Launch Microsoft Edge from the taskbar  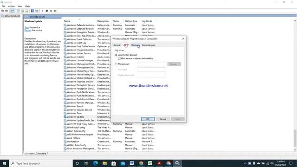point(96,163)
